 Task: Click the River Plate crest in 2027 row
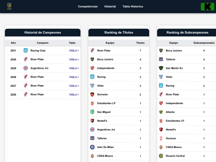(x=26, y=86)
